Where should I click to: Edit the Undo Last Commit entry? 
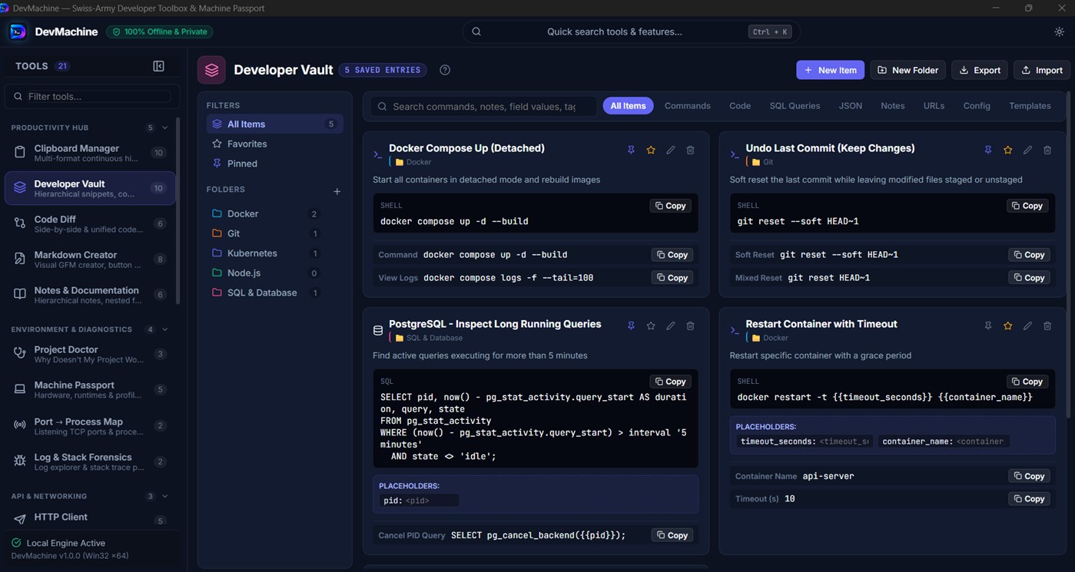point(1027,150)
